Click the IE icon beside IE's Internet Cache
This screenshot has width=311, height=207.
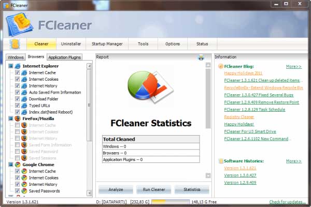coord(24,72)
